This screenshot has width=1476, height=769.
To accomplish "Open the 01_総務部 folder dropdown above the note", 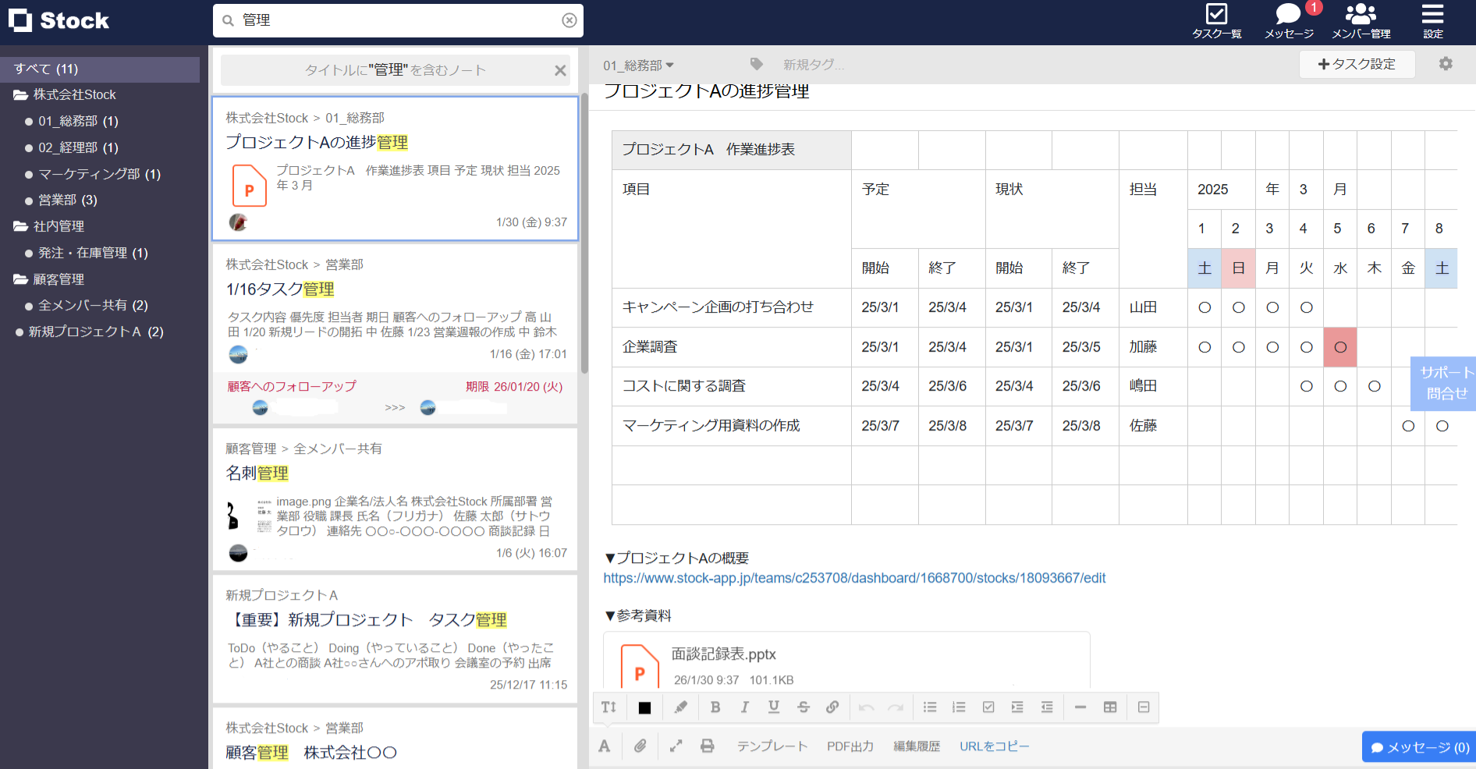I will click(636, 65).
